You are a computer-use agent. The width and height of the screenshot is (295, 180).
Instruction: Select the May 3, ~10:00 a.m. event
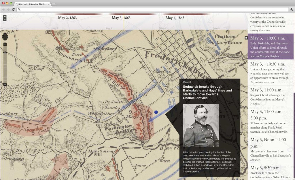270,47
